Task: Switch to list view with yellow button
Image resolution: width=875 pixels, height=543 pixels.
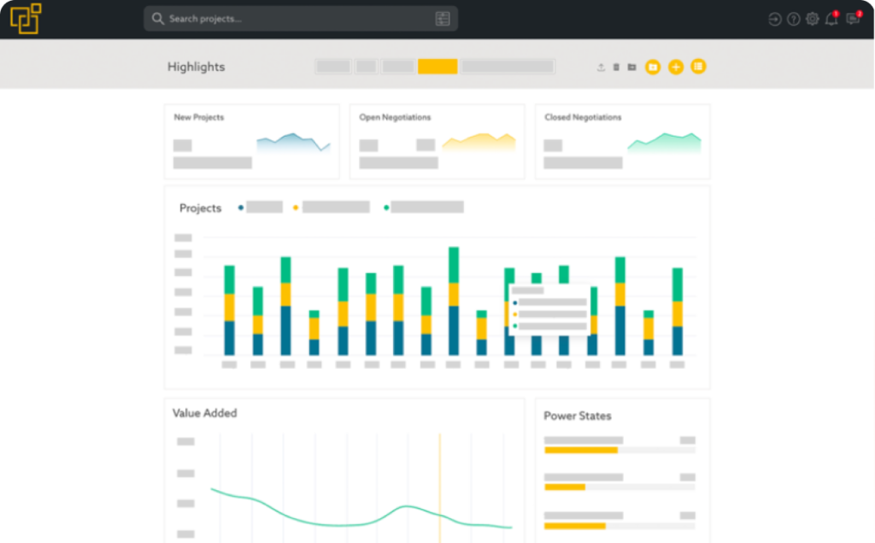Action: [698, 66]
